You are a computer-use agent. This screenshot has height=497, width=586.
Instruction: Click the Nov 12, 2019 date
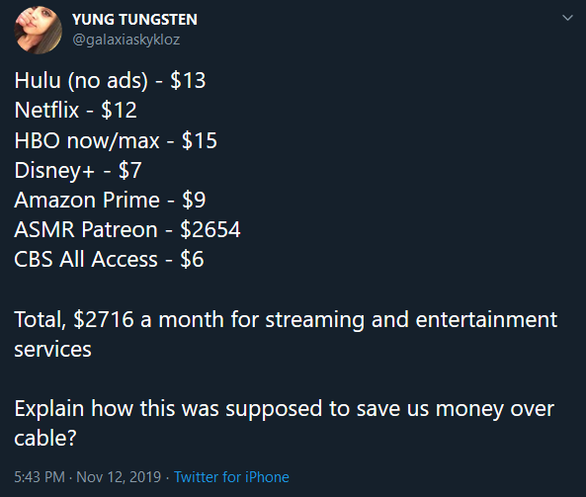pyautogui.click(x=119, y=477)
